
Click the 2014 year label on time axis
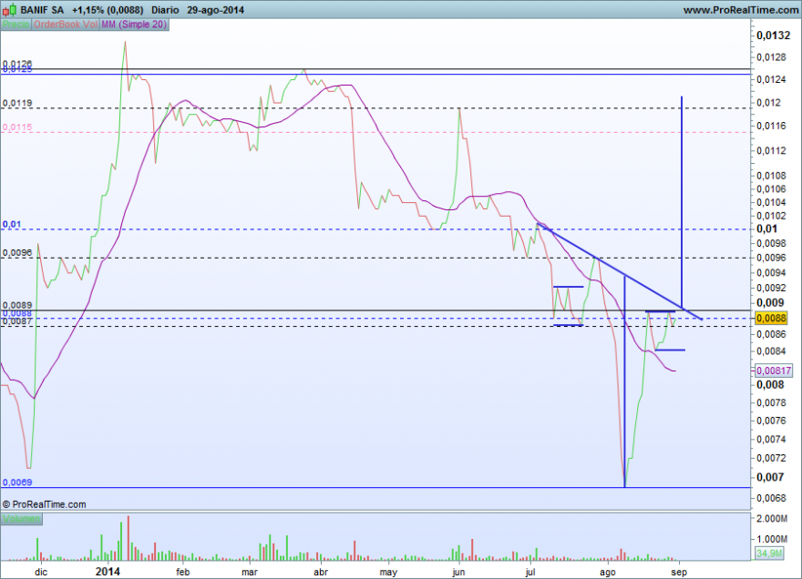click(108, 572)
